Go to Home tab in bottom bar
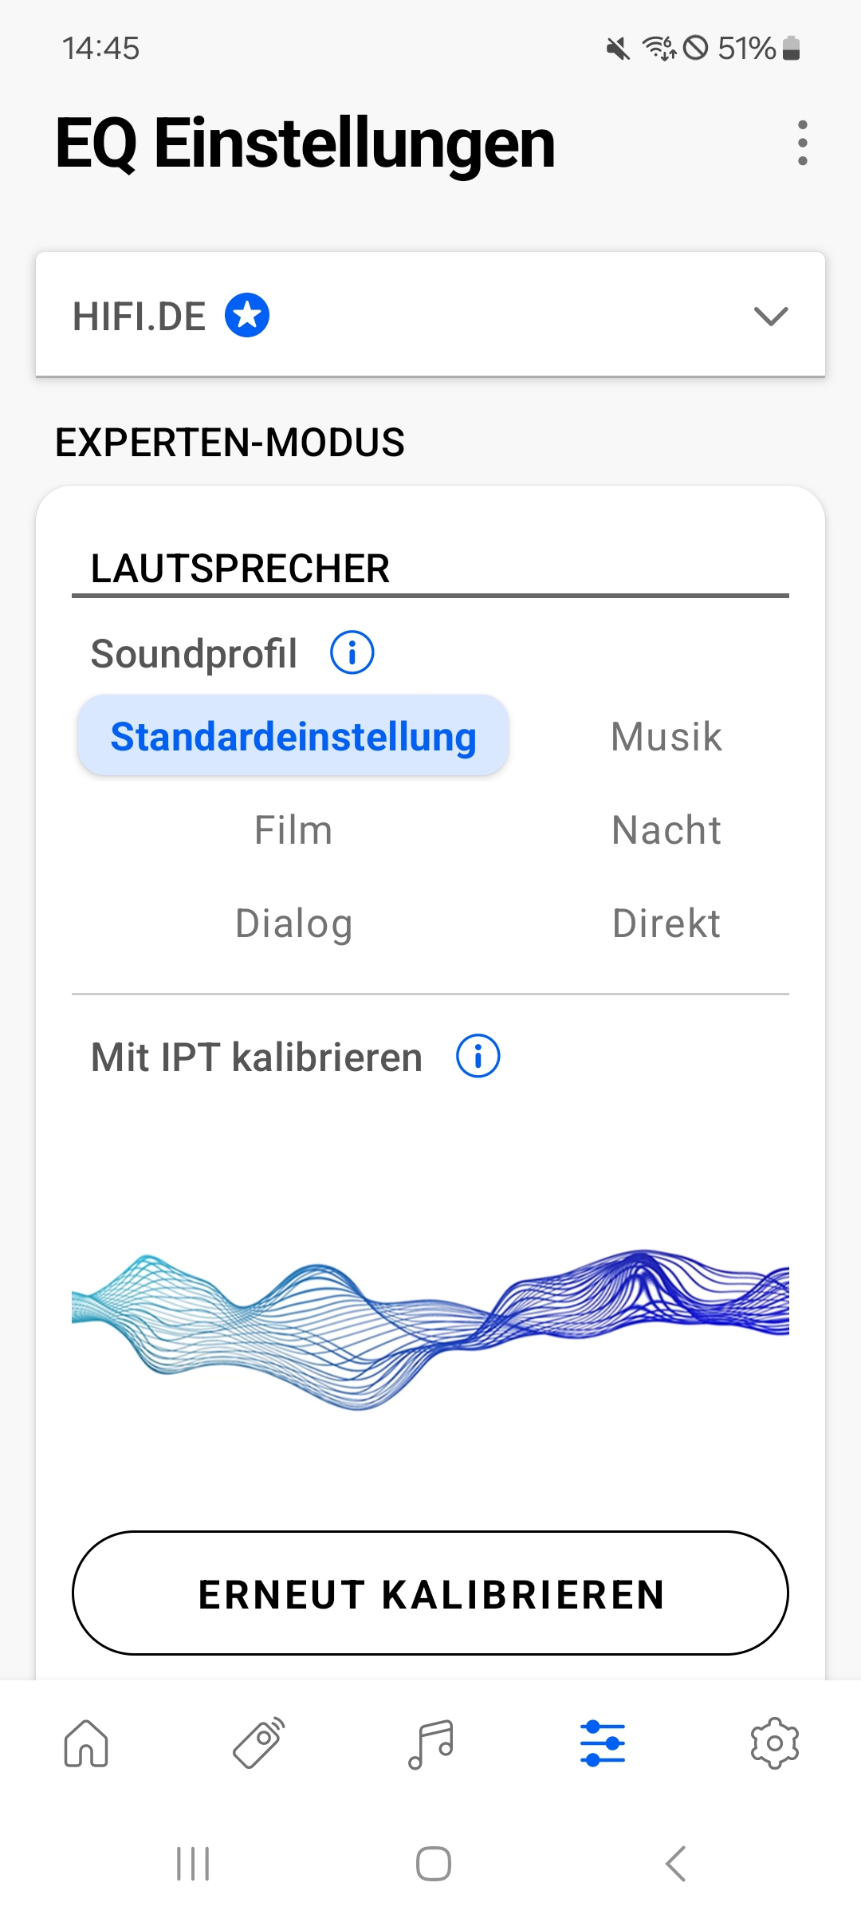This screenshot has height=1914, width=861. 86,1743
